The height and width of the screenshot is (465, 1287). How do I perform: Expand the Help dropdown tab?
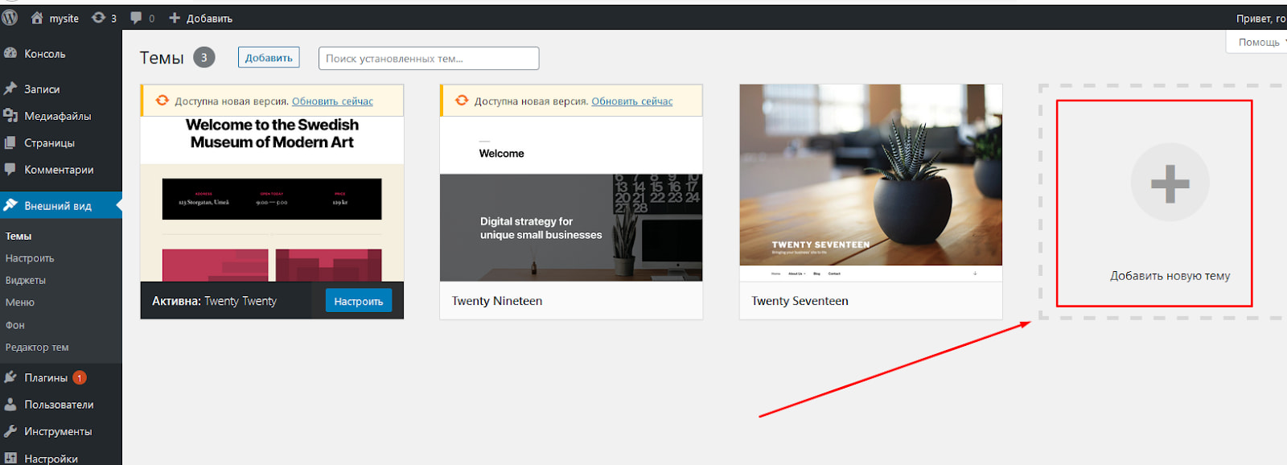click(x=1259, y=42)
